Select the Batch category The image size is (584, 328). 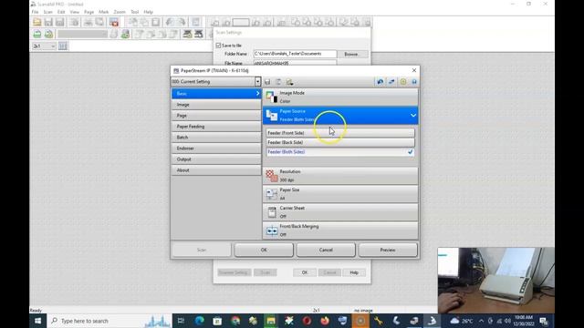click(216, 138)
